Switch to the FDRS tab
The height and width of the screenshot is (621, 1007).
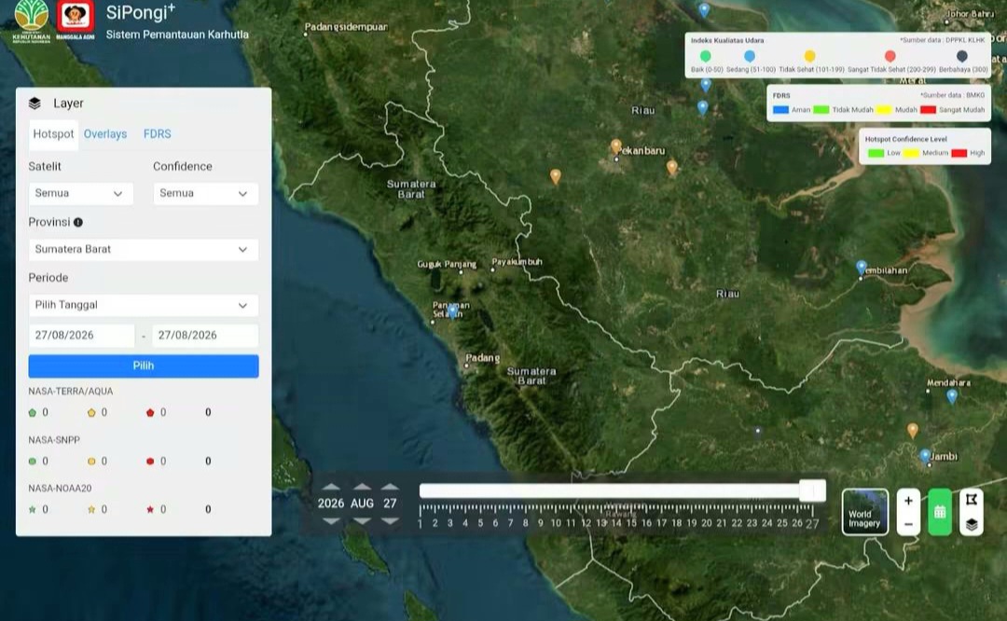[158, 134]
